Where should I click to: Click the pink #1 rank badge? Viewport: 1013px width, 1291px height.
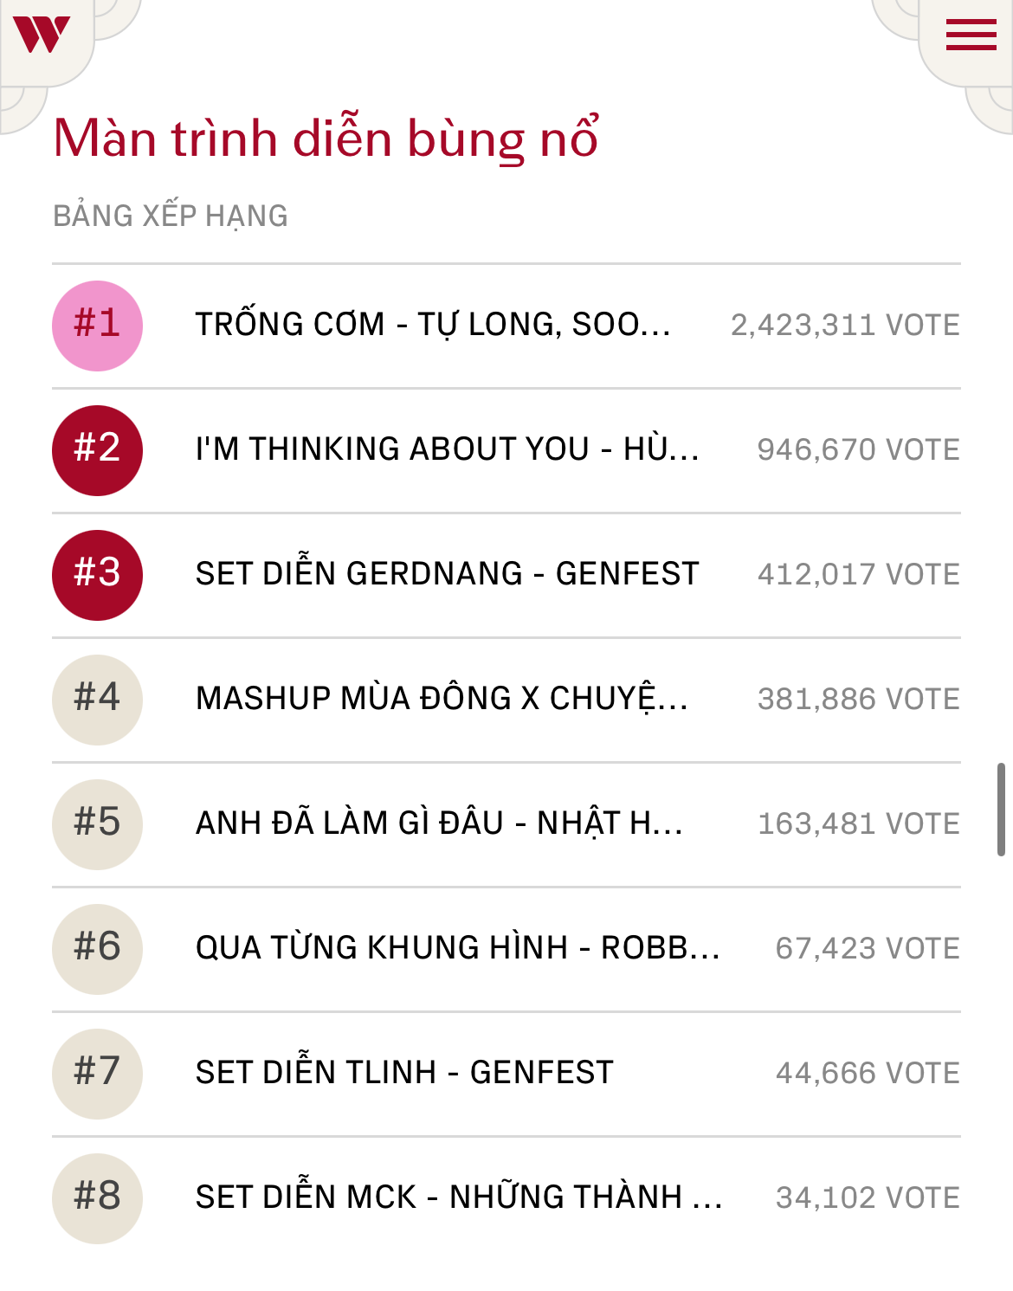[97, 326]
